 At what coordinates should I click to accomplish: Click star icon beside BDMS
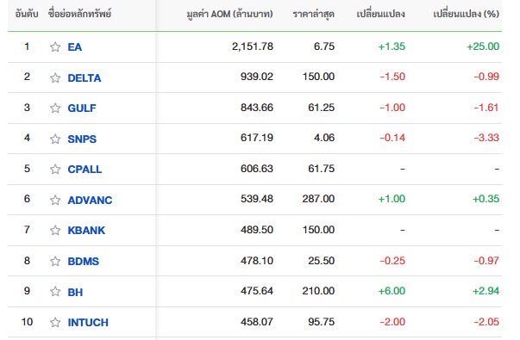55,261
